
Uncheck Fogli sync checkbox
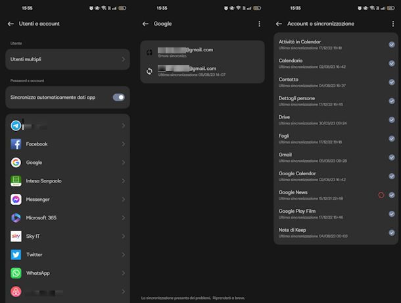coord(392,139)
